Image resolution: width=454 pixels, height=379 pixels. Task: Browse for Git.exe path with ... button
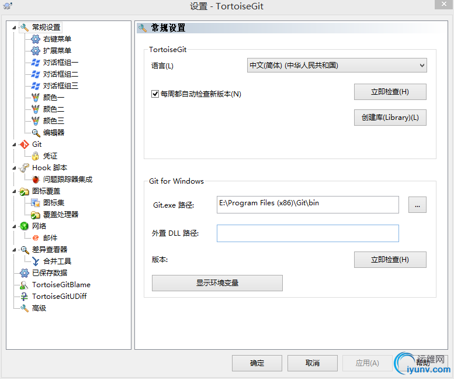[x=417, y=205]
